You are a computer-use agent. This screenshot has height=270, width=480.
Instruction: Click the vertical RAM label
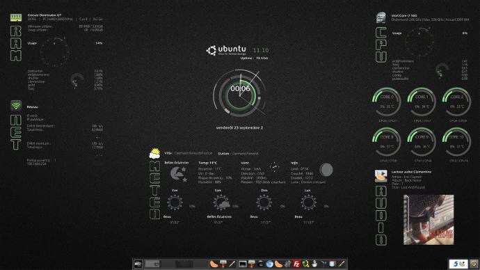(16, 43)
